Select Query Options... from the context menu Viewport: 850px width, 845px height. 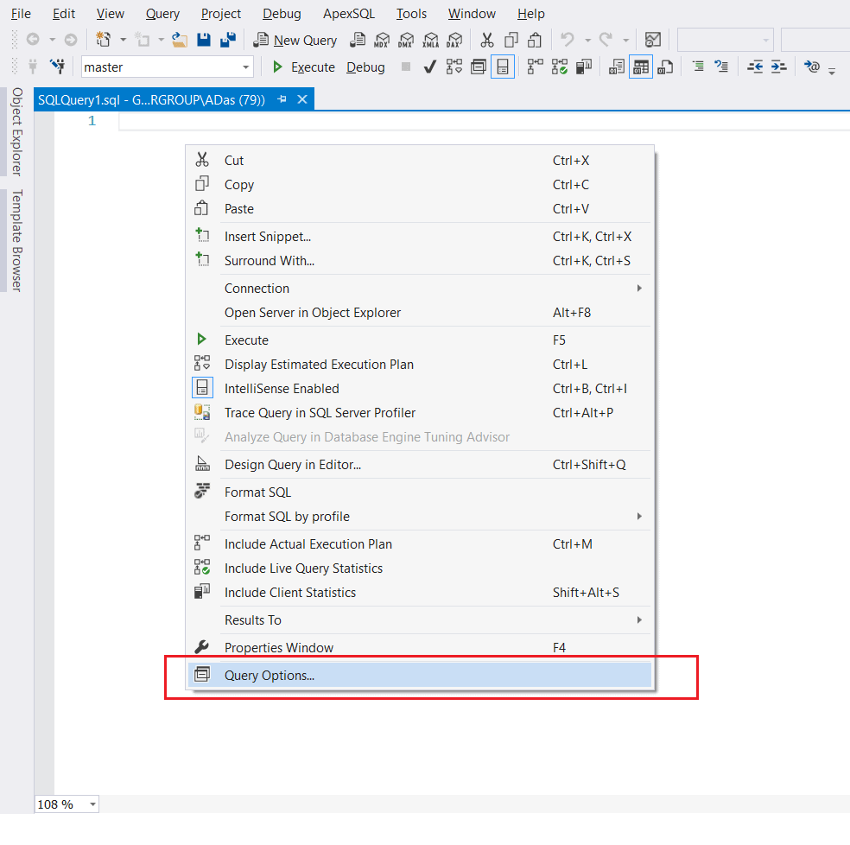click(x=269, y=676)
